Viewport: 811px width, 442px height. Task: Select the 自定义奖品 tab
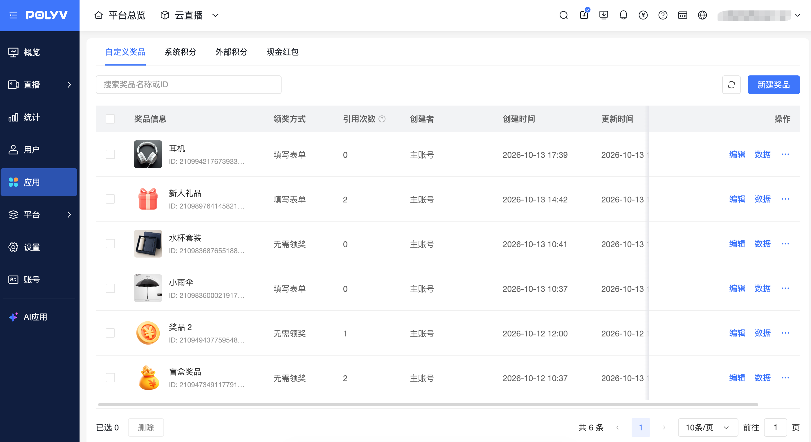[x=125, y=52]
